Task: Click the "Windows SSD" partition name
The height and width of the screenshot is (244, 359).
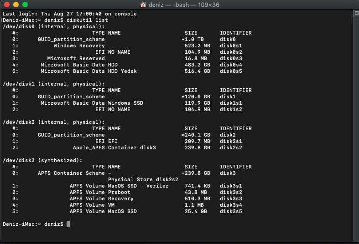Action: coord(125,103)
